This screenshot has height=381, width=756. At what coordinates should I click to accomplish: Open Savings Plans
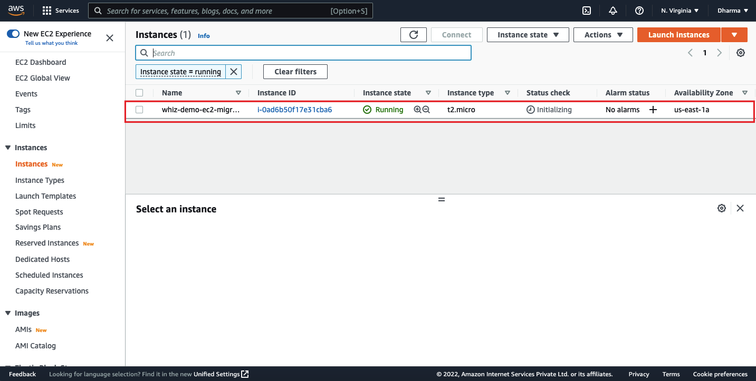tap(38, 227)
